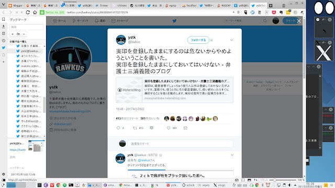Click the bookmark preview thumbnail
This screenshot has height=188, width=335.
coord(37,146)
